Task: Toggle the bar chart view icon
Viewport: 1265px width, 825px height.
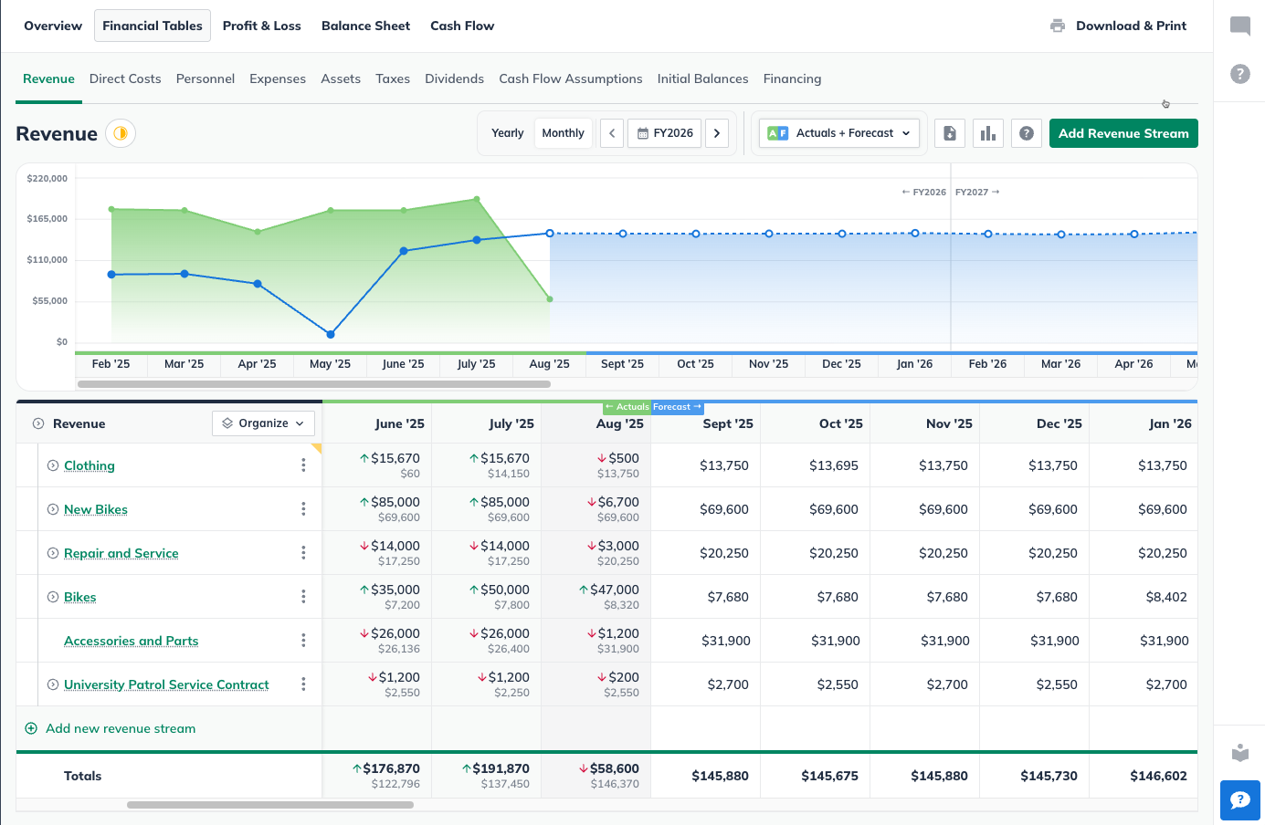Action: [x=988, y=133]
